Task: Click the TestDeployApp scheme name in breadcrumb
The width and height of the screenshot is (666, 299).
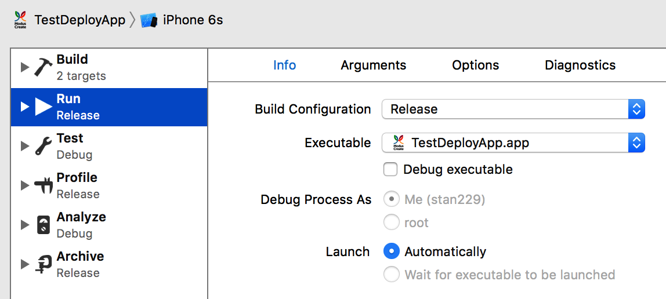Action: click(80, 20)
